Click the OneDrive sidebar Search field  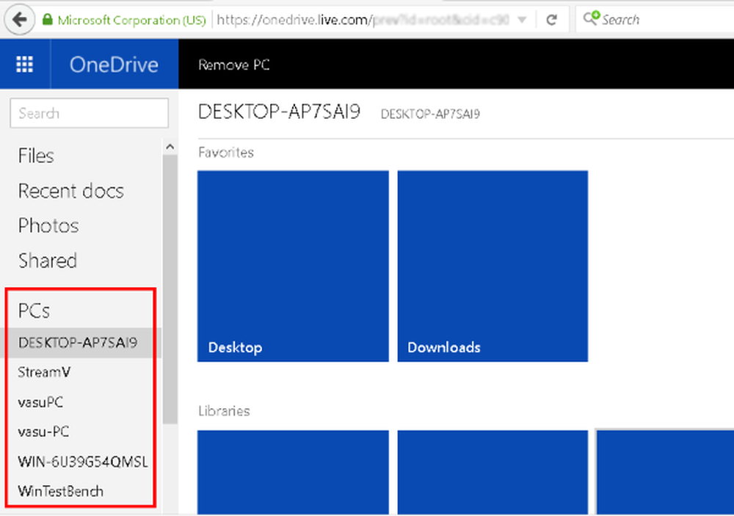89,113
